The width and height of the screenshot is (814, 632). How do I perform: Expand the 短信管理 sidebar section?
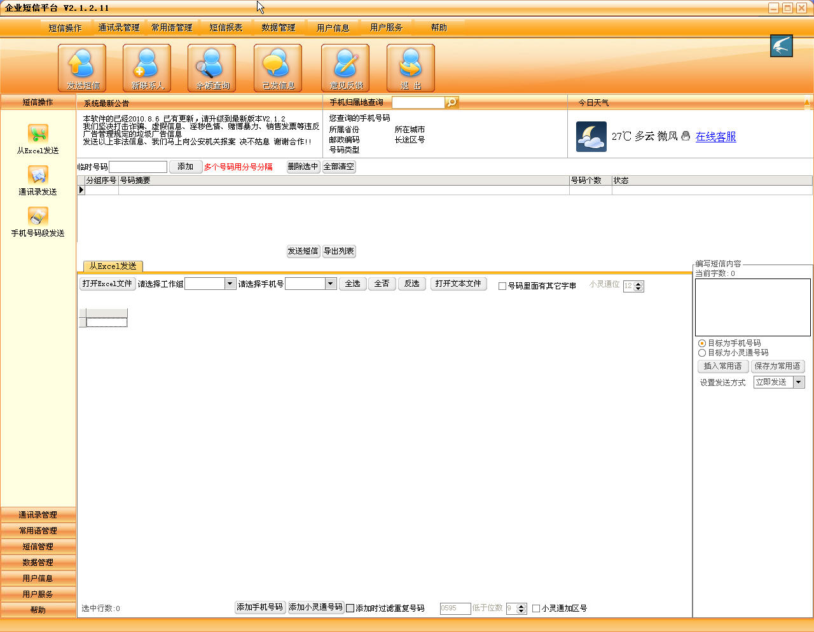coord(38,547)
